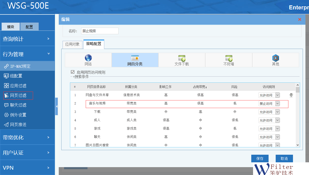Open access rule dropdown for 网盘与文件共享
The image size is (309, 175).
tap(277, 95)
